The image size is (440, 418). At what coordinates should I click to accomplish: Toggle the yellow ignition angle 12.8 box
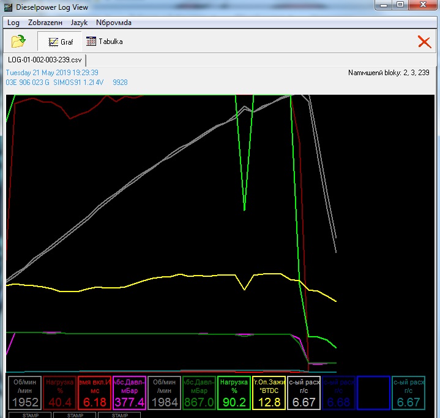[x=269, y=392]
